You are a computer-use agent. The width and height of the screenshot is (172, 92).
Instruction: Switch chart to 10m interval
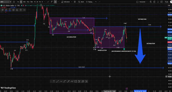(x=24, y=2)
